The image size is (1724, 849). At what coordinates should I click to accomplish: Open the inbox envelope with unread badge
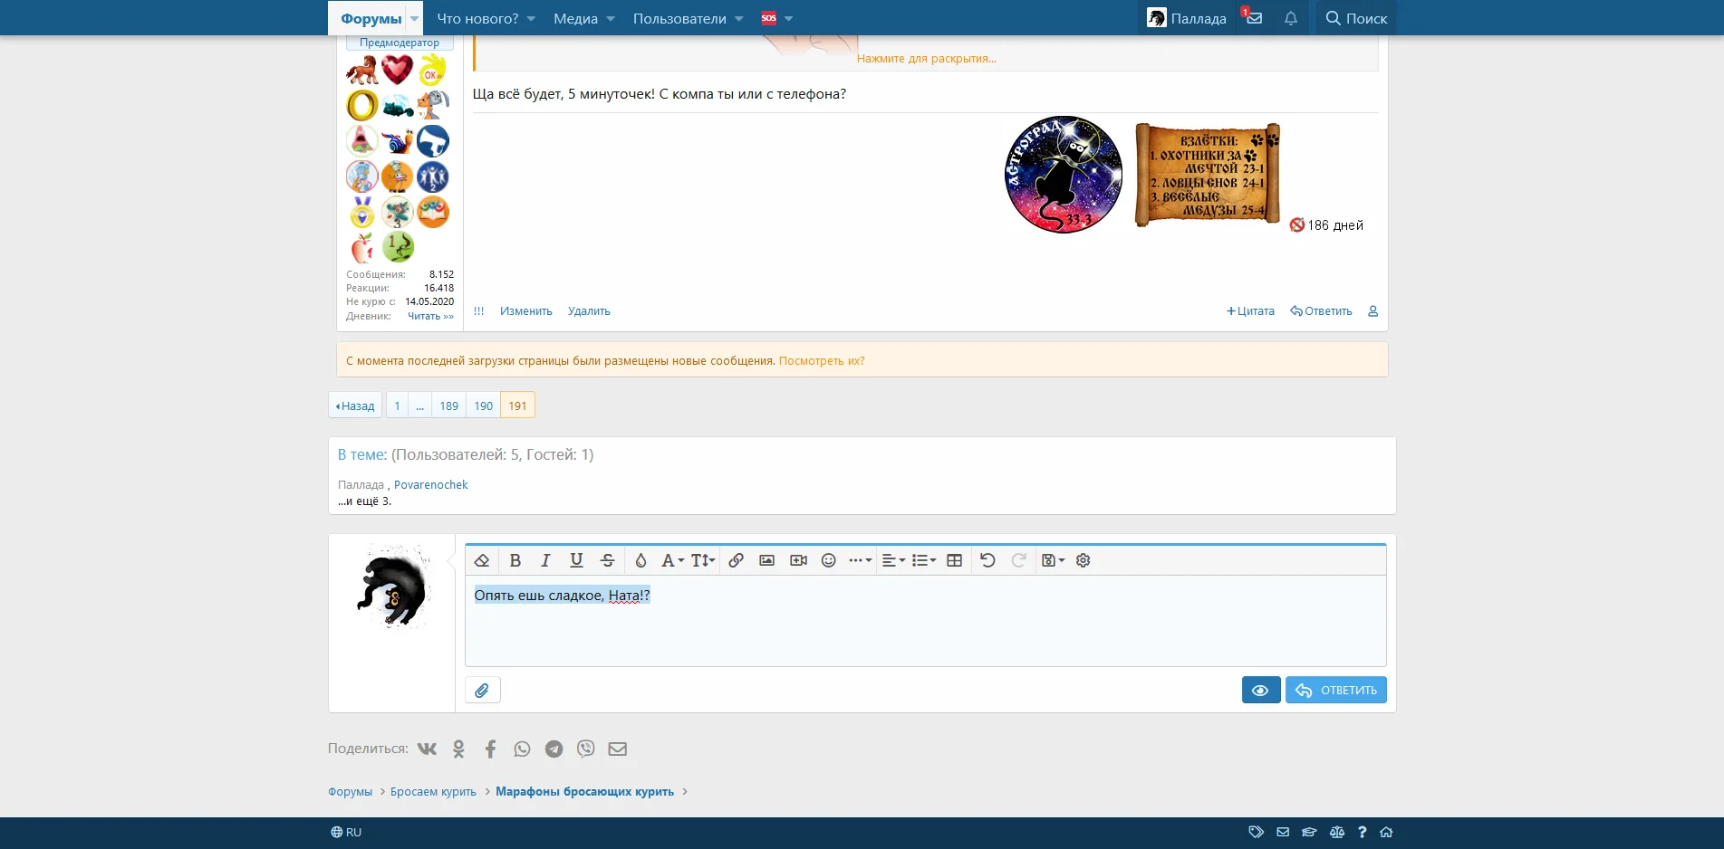click(x=1254, y=18)
